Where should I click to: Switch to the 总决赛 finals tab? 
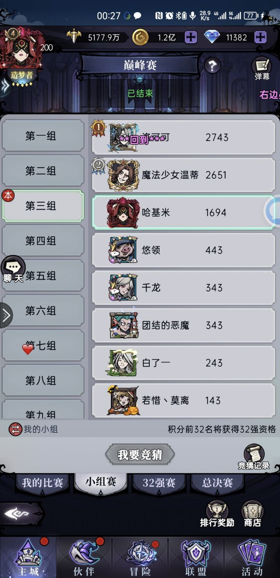217,483
